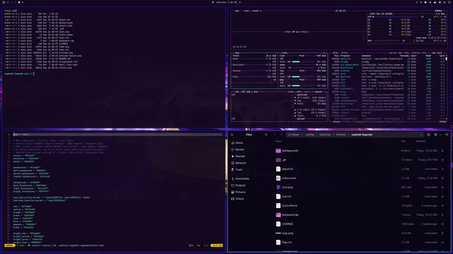The width and height of the screenshot is (453, 254).
Task: Go forward using the Files forward arrow
Action: click(x=281, y=134)
